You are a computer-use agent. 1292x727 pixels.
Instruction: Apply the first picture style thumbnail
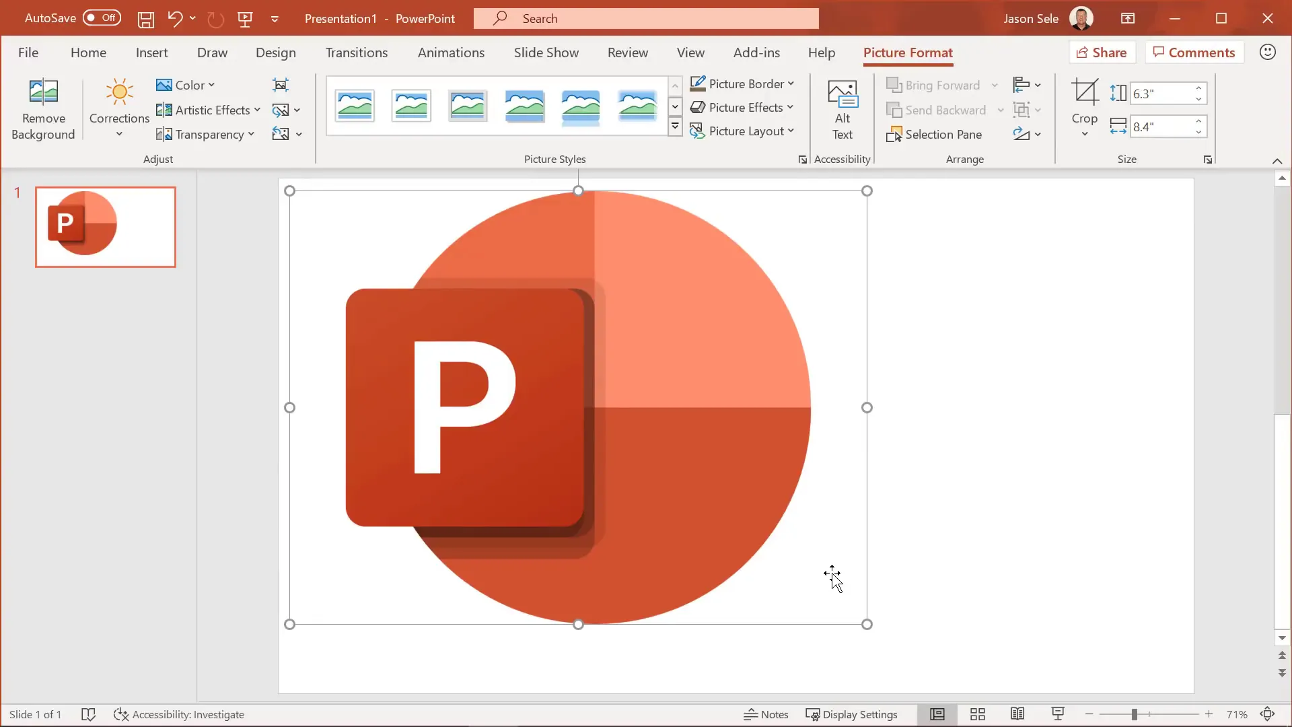(x=355, y=106)
